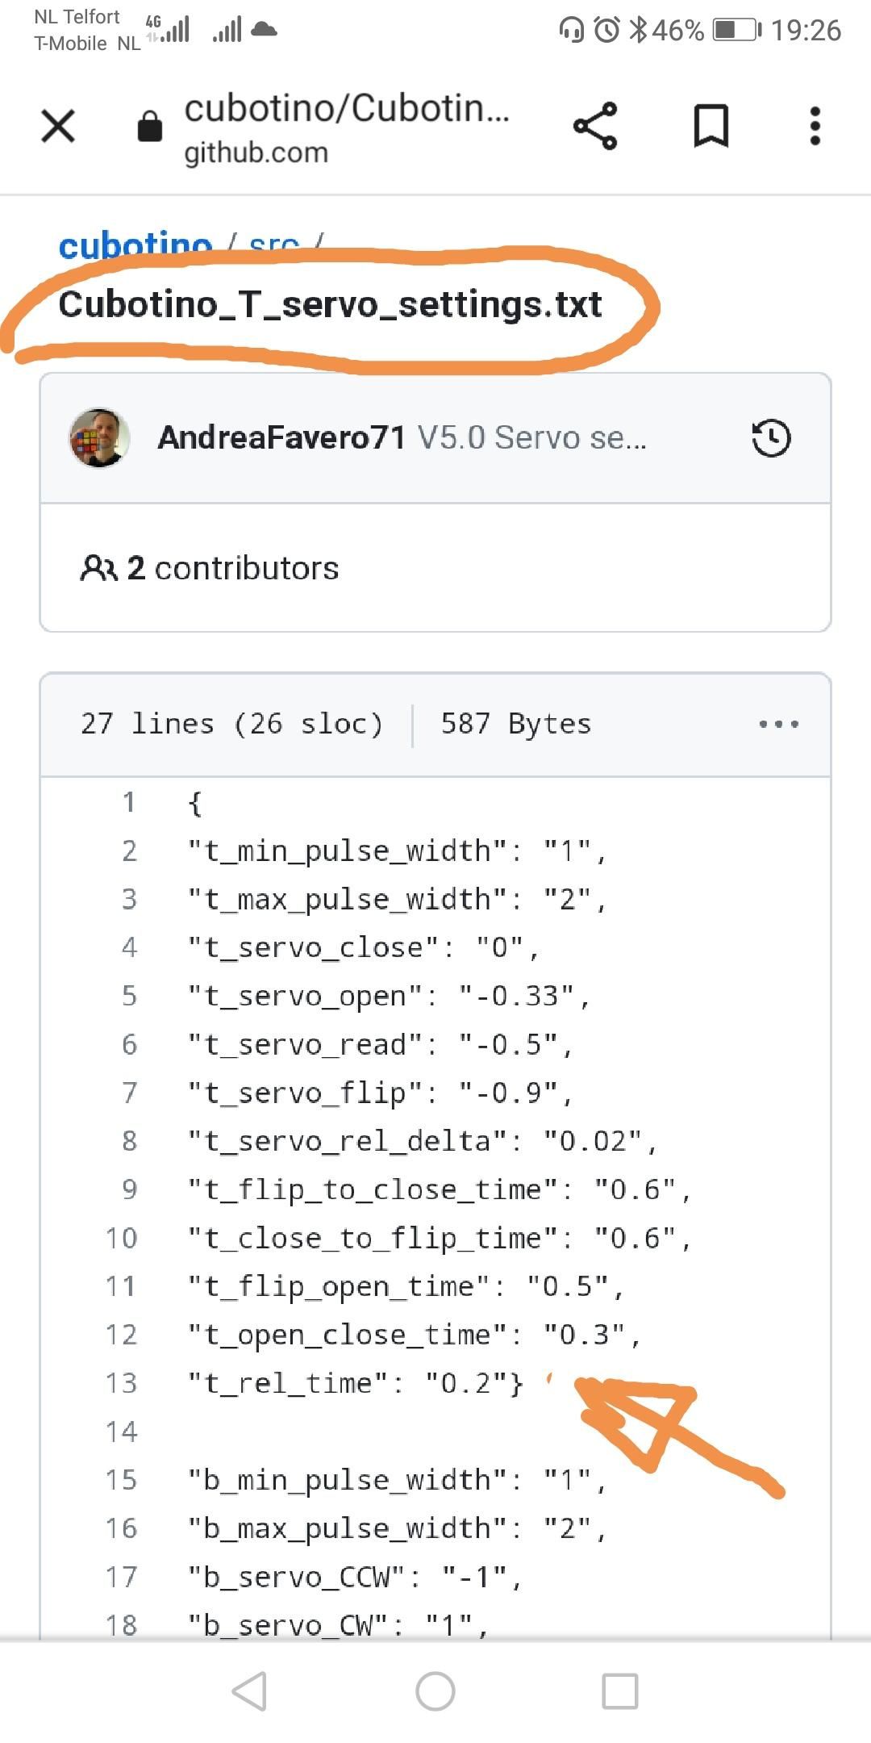Open the V5.0 Servo commit message
871x1743 pixels.
tap(531, 438)
